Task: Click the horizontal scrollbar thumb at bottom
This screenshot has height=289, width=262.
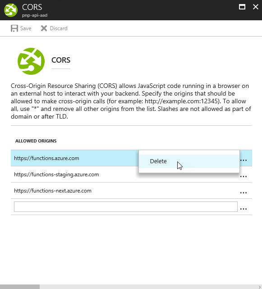Action: [20, 287]
